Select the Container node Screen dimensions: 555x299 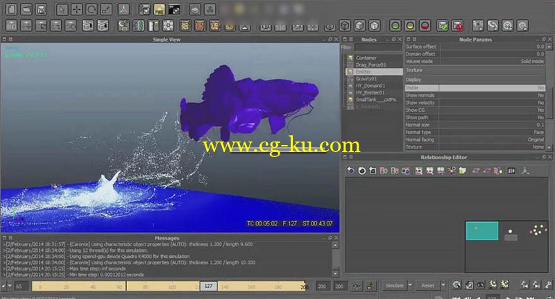366,58
